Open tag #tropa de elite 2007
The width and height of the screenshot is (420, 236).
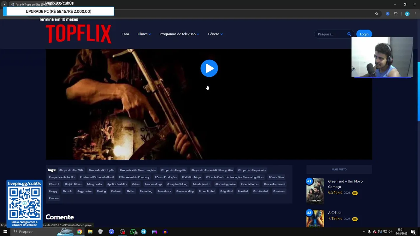pyautogui.click(x=71, y=170)
